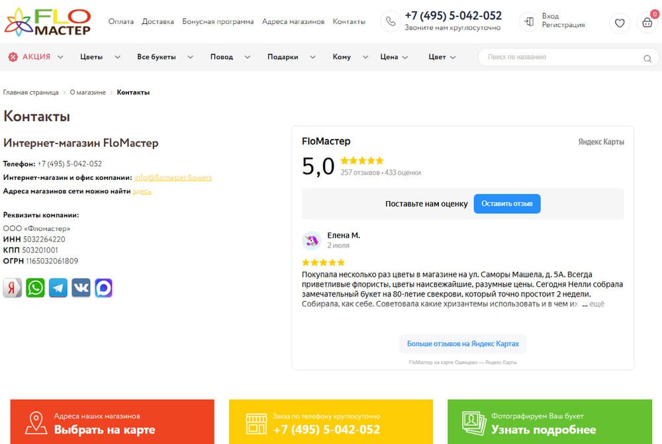Click ИНН 5032264220 text
Image resolution: width=662 pixels, height=444 pixels.
tap(34, 240)
